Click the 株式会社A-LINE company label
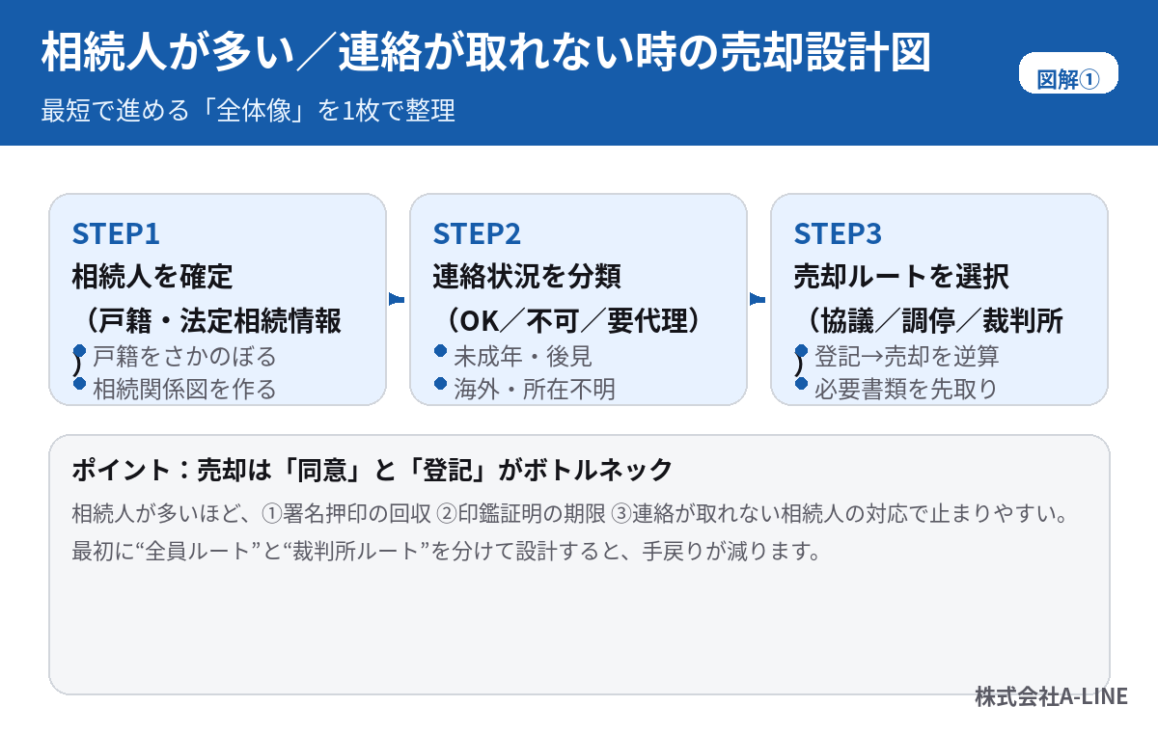Screen dimensions: 1158x733 pyautogui.click(x=1051, y=696)
